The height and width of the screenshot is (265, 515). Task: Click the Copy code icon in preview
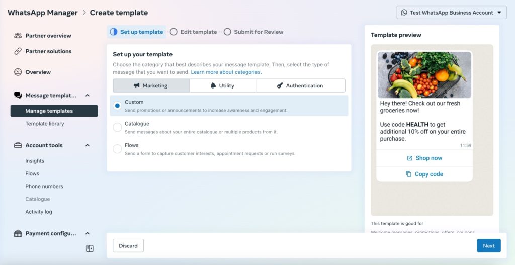408,174
